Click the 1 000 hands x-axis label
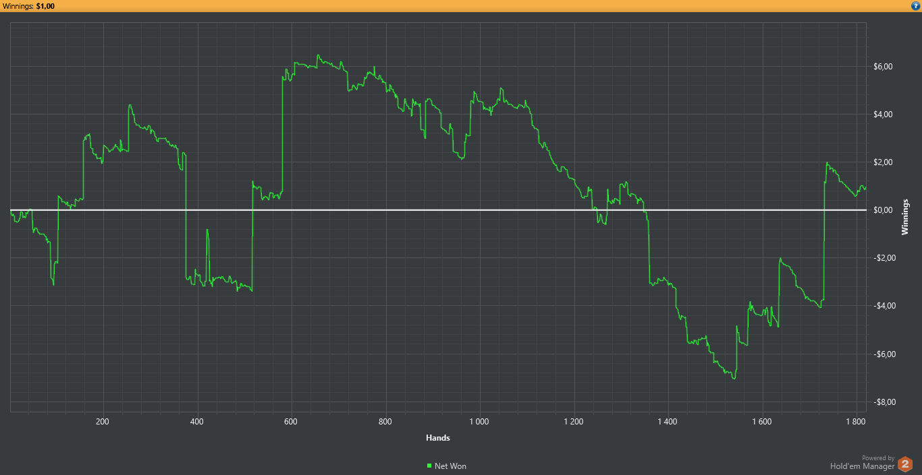 (x=479, y=422)
